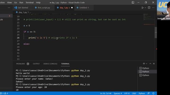Run the Python file with play icon
This screenshot has height=95, width=170.
(x=142, y=8)
